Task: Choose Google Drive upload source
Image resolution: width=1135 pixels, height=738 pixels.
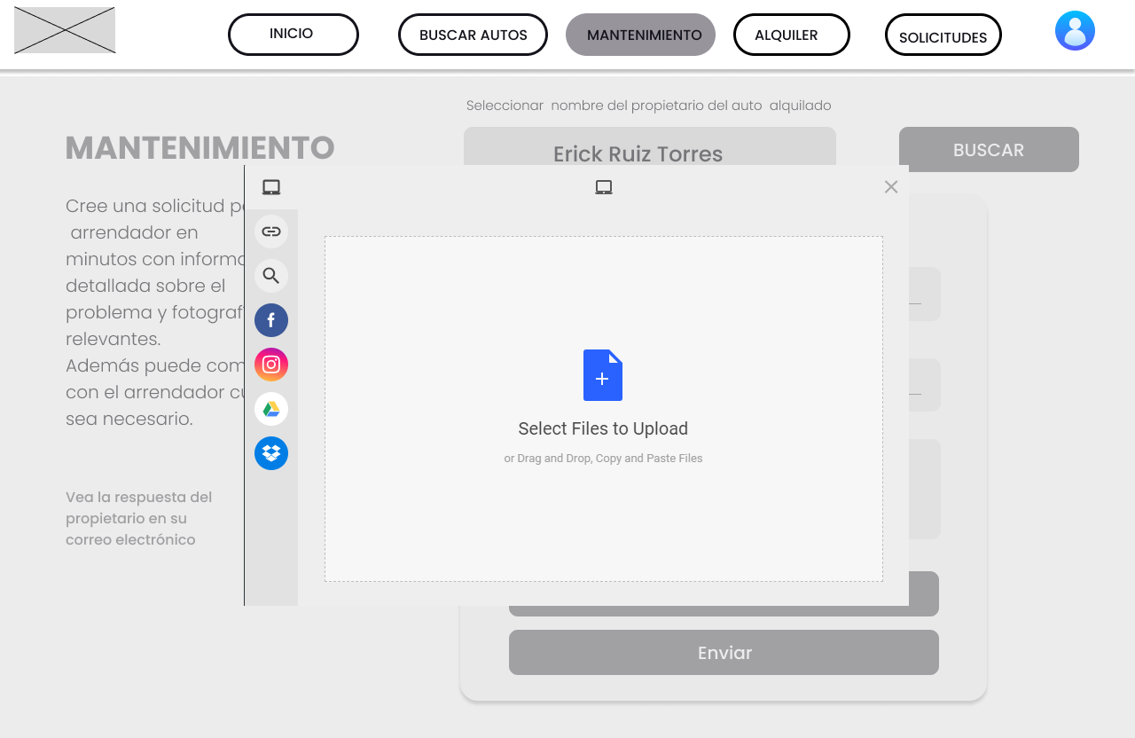Action: click(271, 409)
